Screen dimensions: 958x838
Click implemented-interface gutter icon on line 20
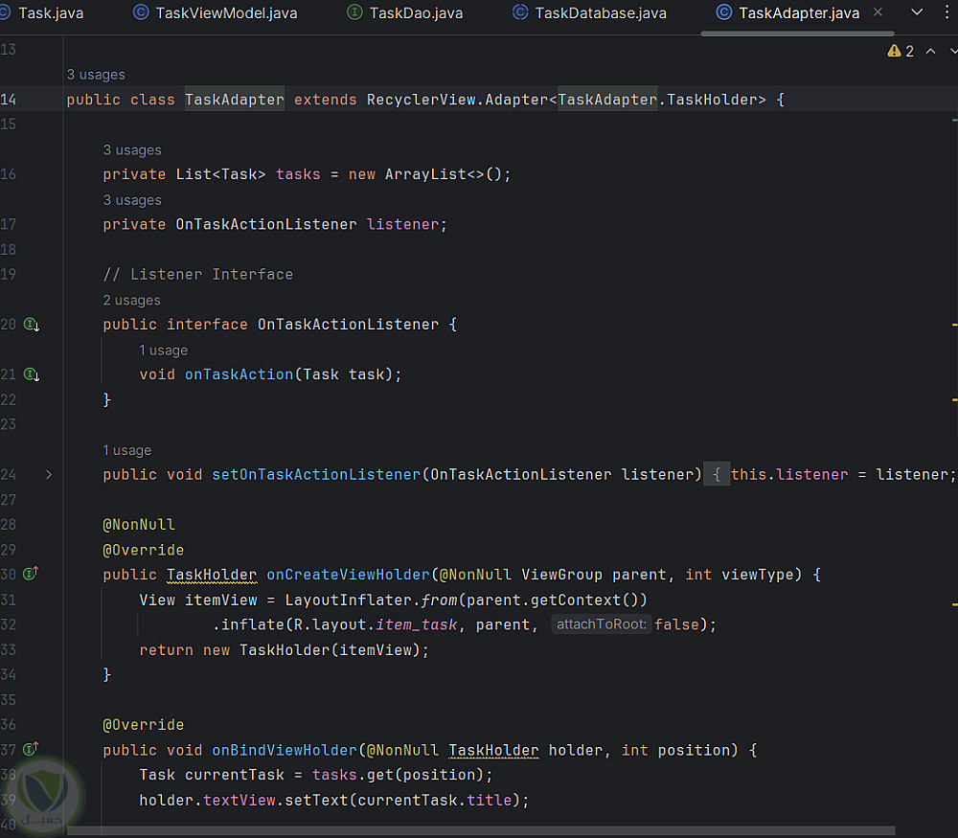tap(32, 325)
